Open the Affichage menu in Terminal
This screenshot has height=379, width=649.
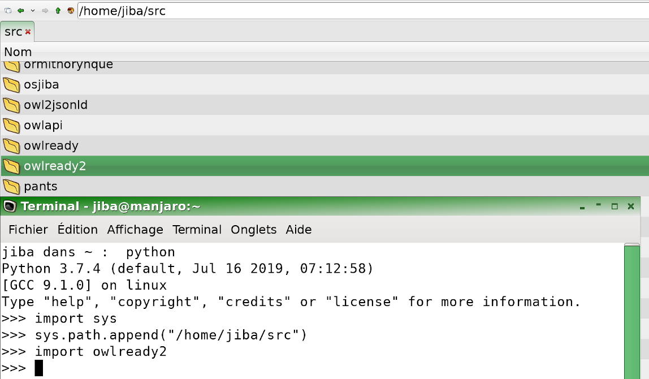click(135, 230)
